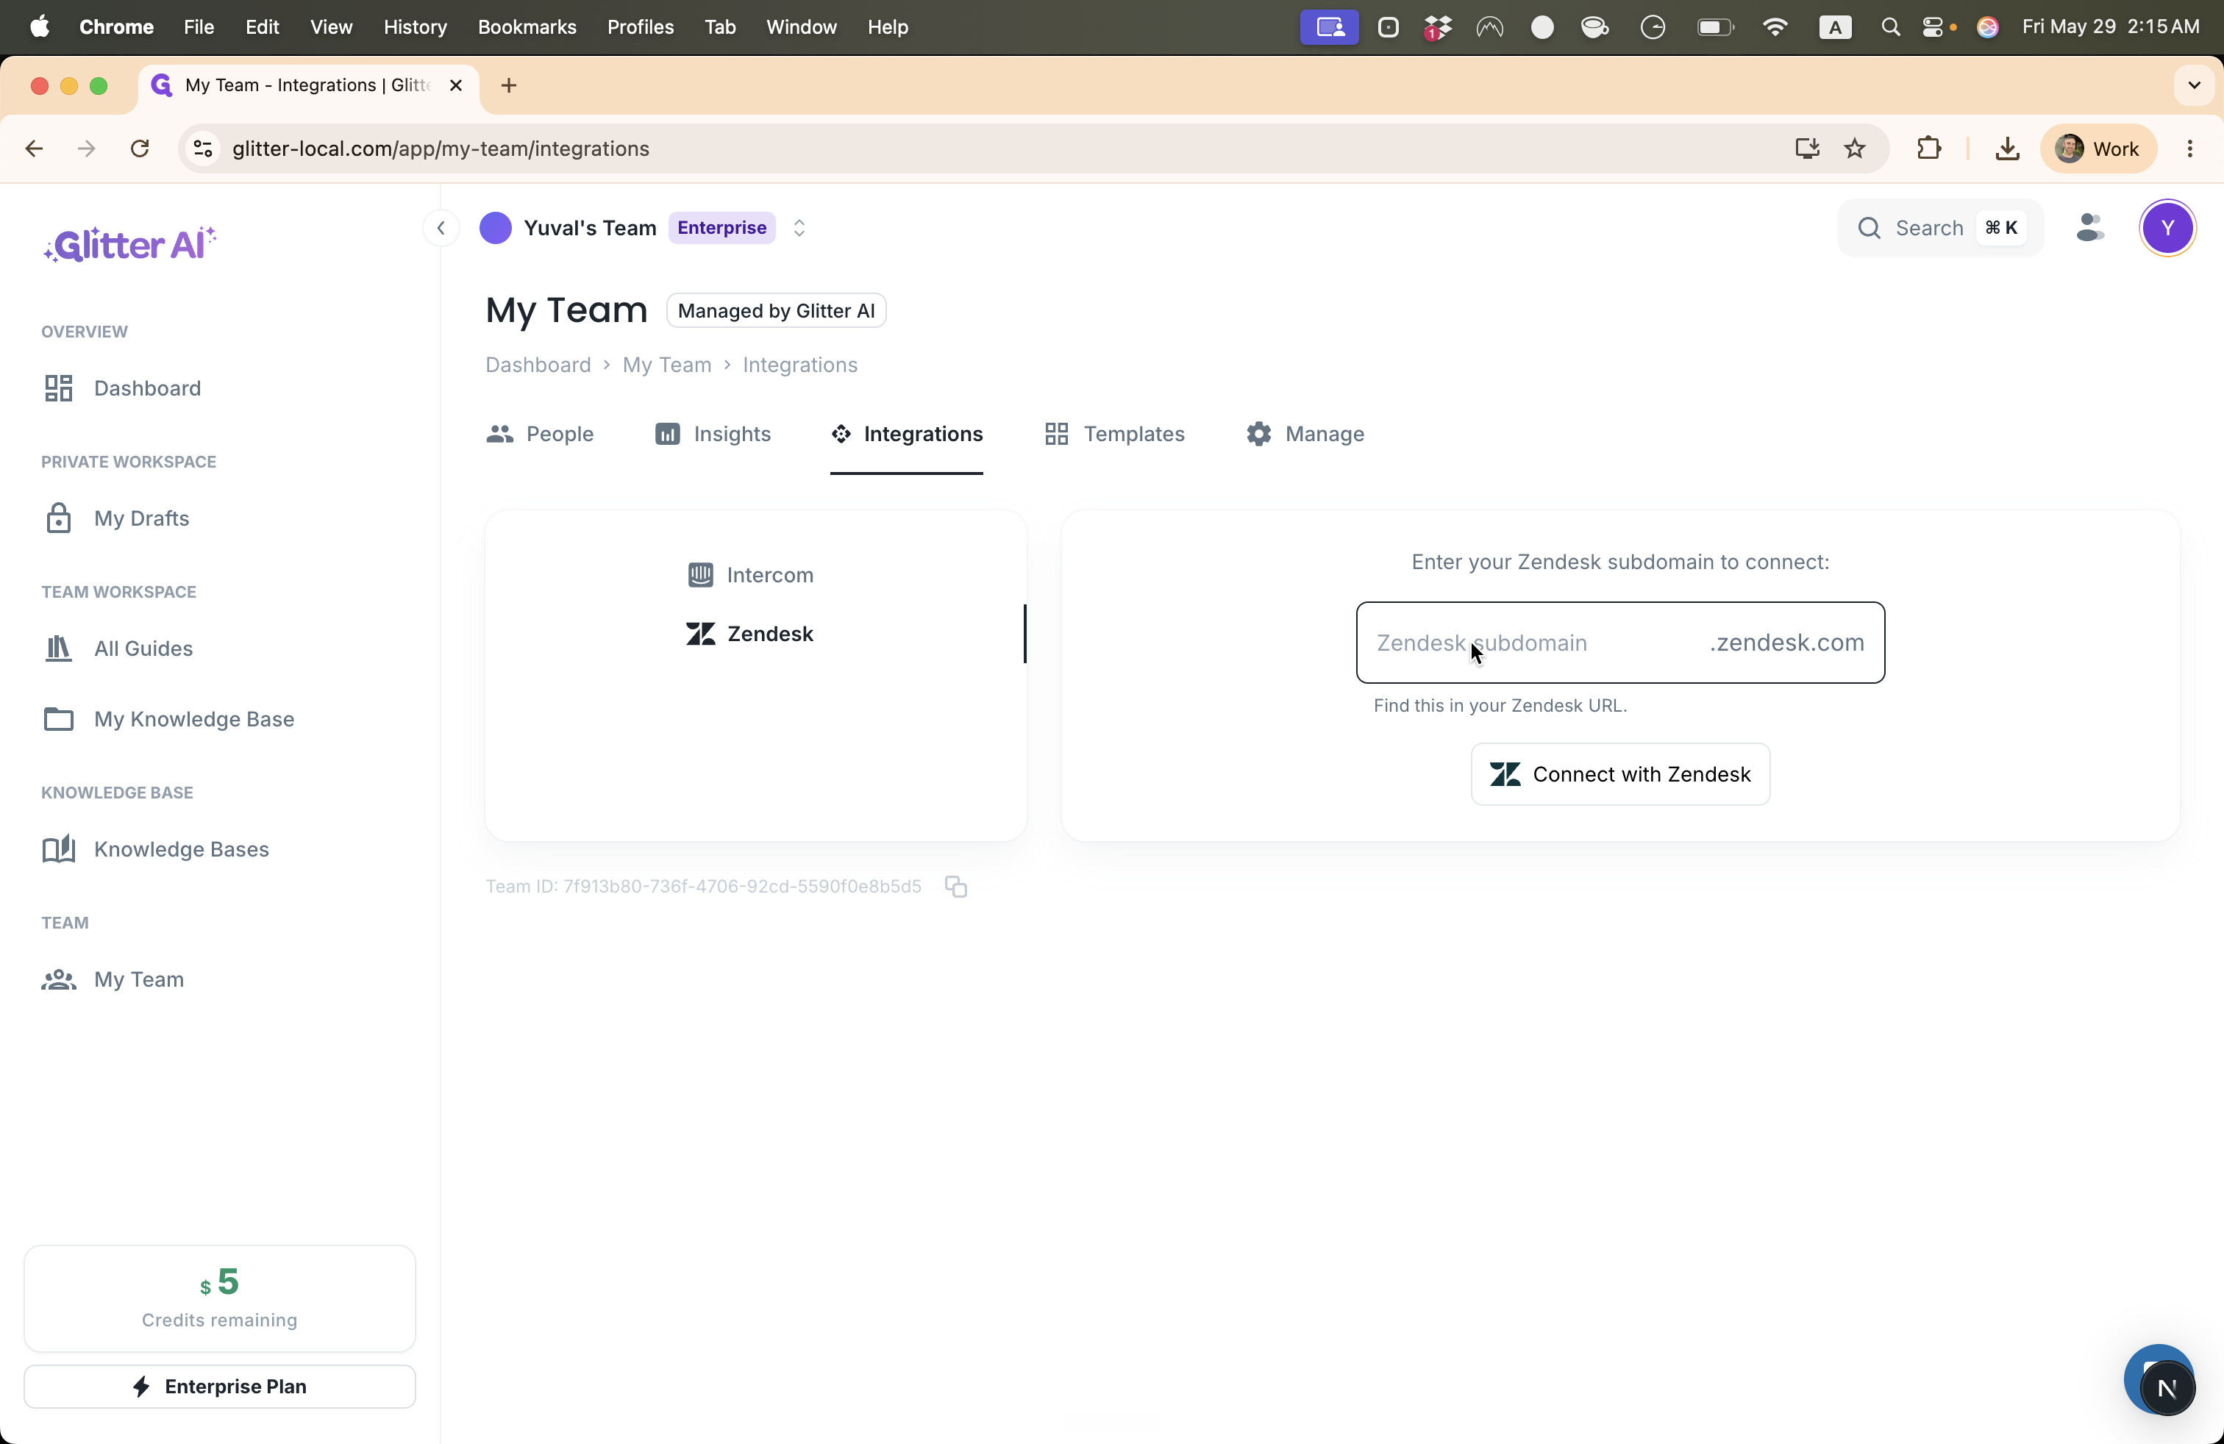2224x1444 pixels.
Task: Bookmark this page with the star icon
Action: tap(1856, 149)
